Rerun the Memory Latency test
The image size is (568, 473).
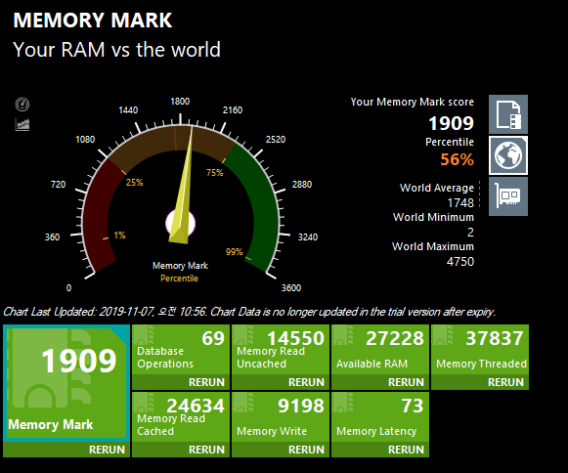pyautogui.click(x=406, y=450)
